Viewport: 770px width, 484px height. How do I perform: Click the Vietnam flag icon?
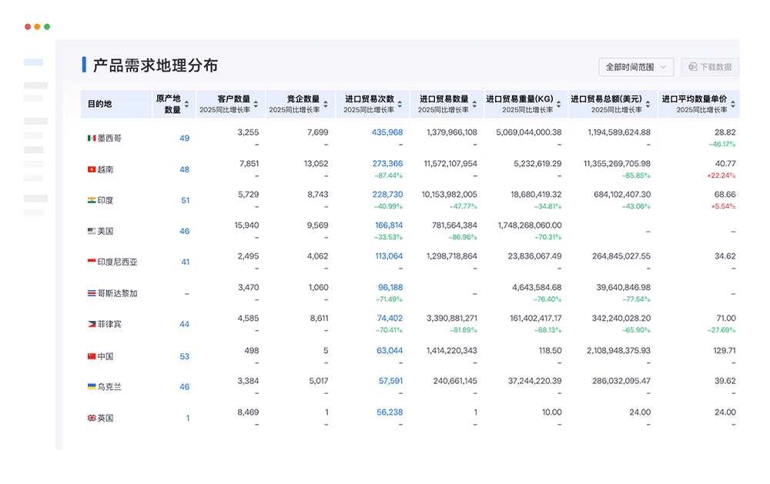pyautogui.click(x=91, y=169)
